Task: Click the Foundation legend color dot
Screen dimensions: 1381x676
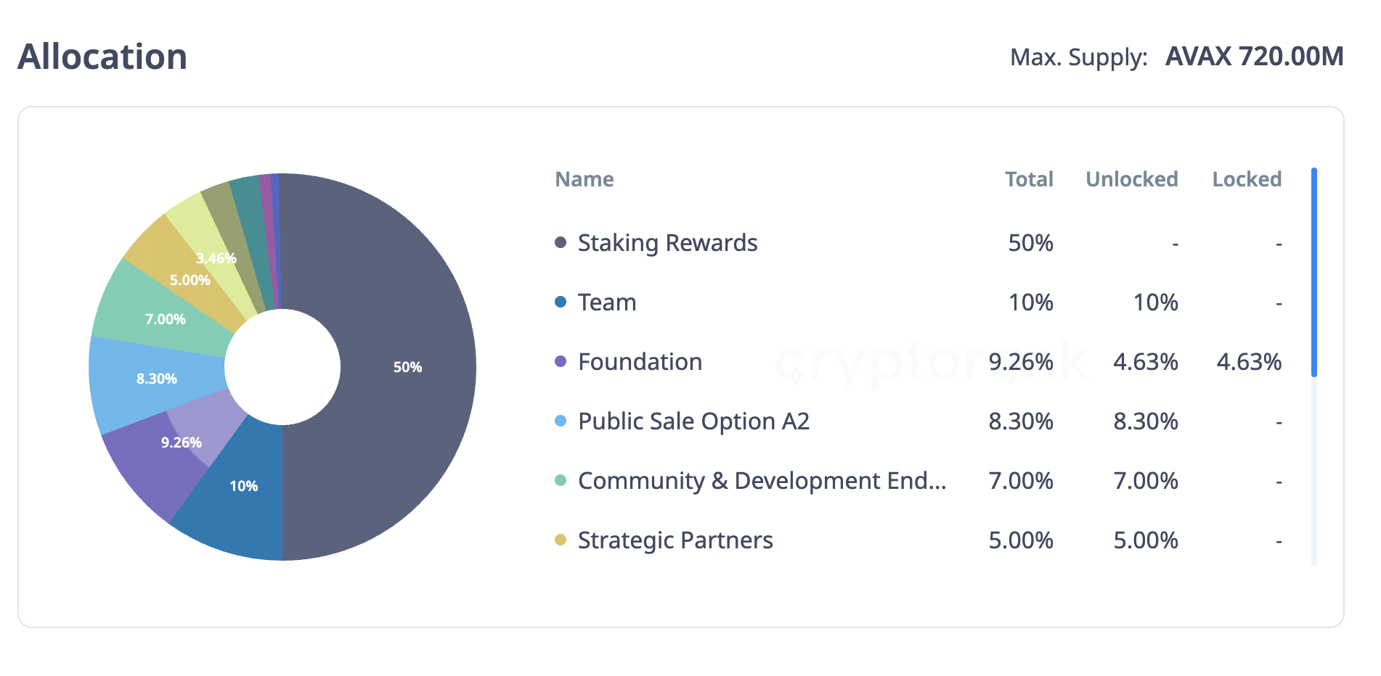Action: coord(561,361)
